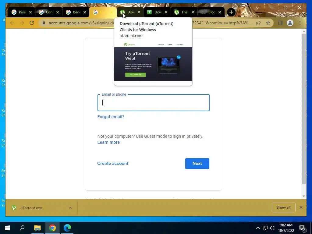312x234 pixels.
Task: Open the tab search chevron
Action: pos(257,8)
